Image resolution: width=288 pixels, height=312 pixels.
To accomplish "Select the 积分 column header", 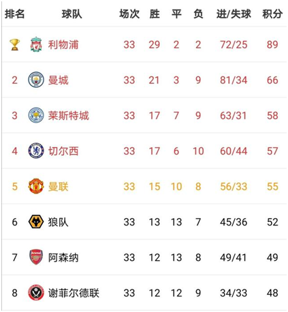I will [272, 14].
